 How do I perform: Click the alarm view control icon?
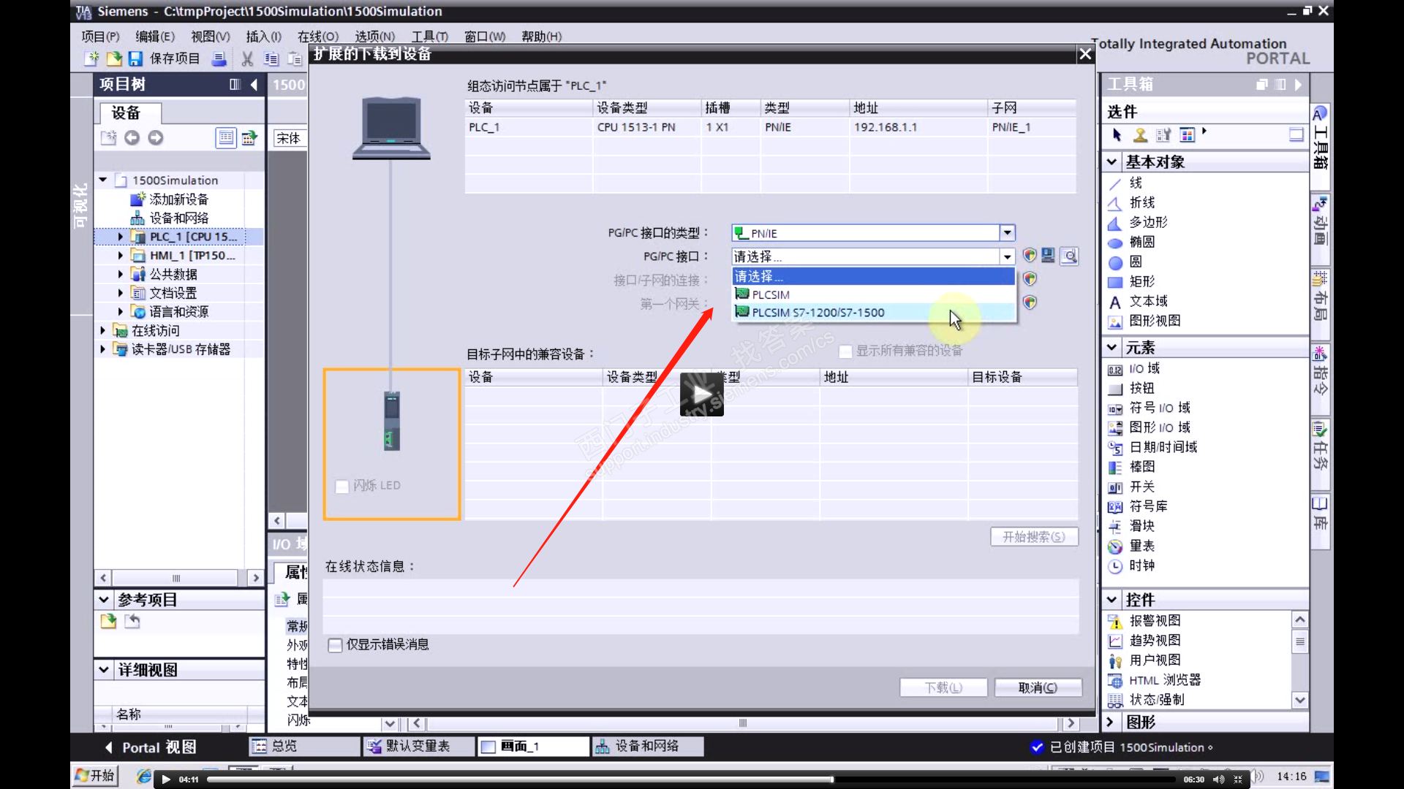1115,621
